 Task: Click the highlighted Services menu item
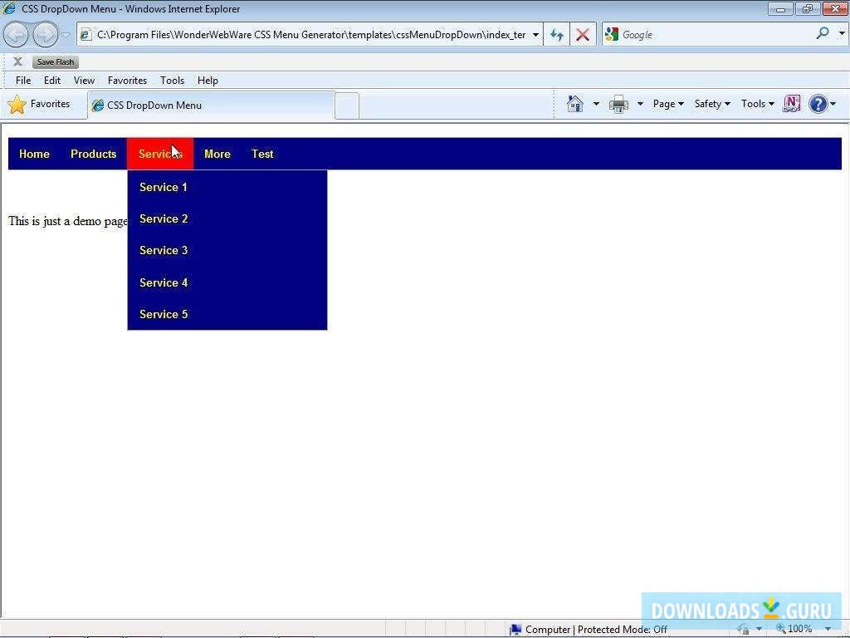pos(160,154)
